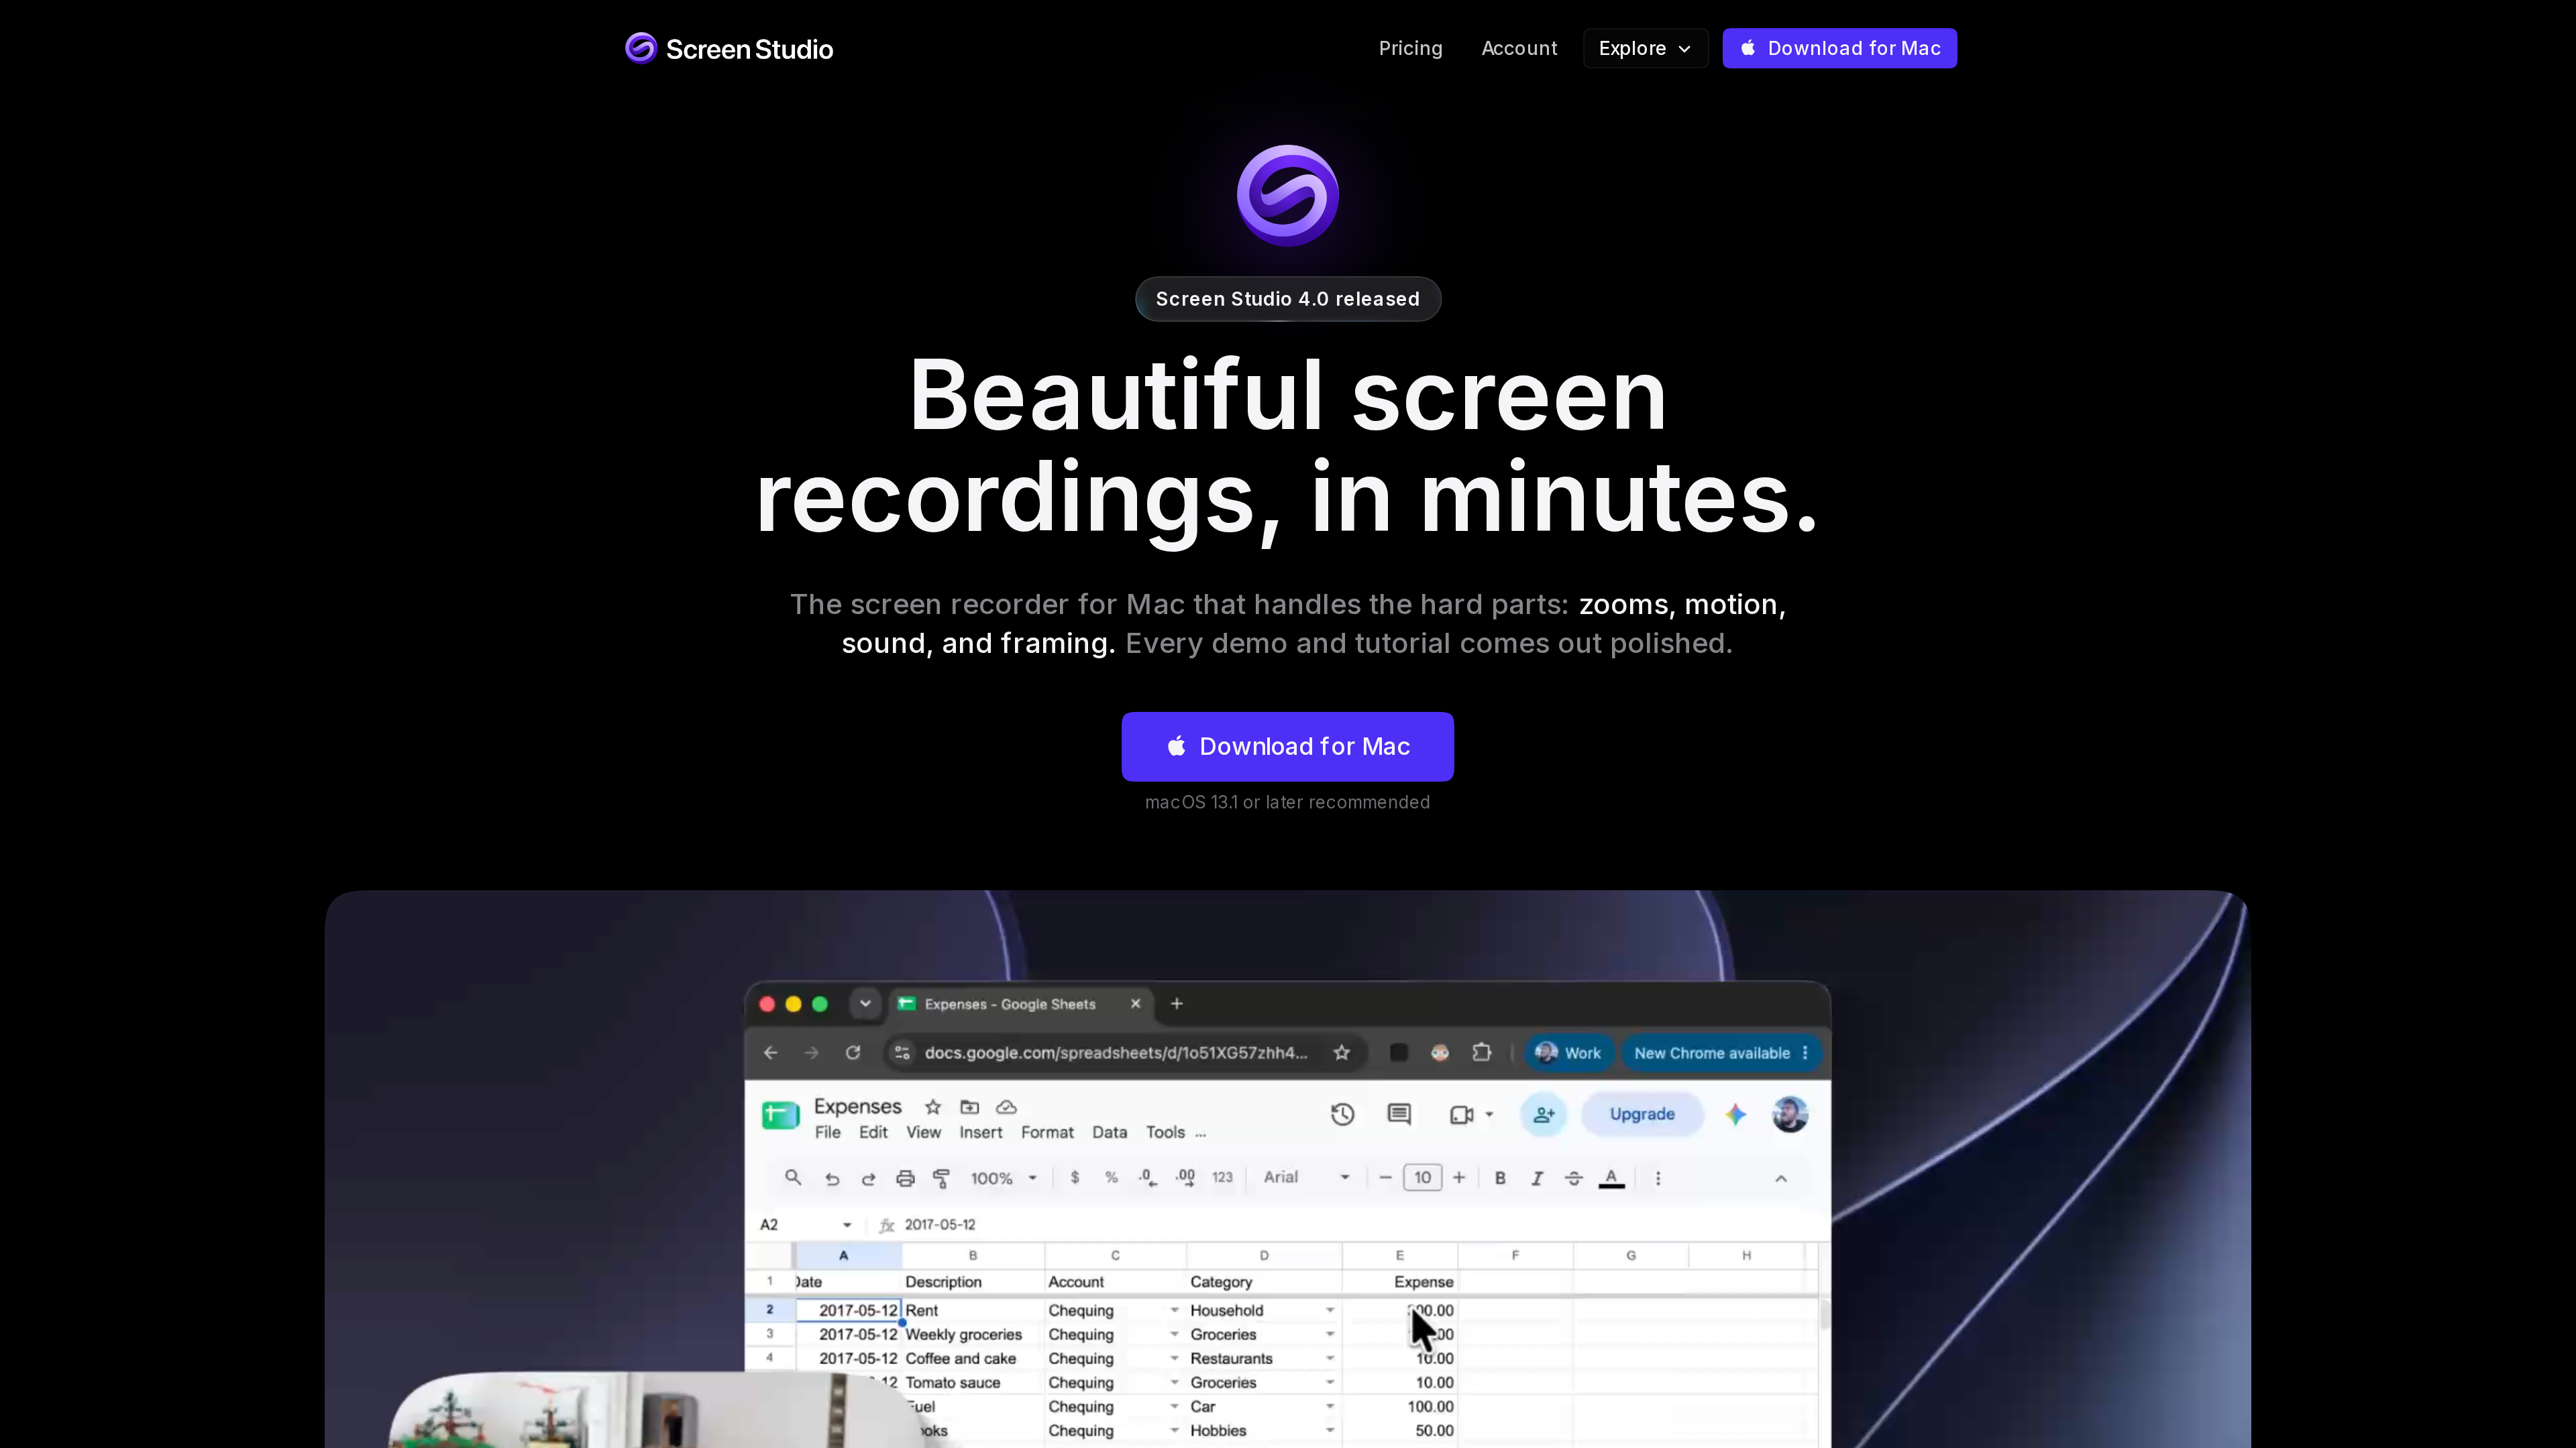The width and height of the screenshot is (2576, 1448).
Task: Click the large Download for Mac hero button
Action: 1287,747
